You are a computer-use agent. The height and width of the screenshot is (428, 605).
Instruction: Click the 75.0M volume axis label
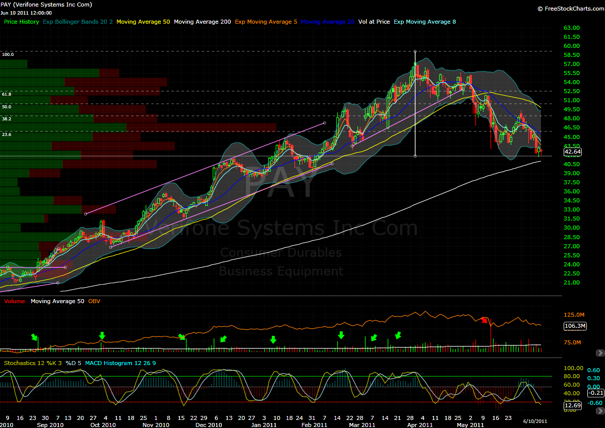click(573, 343)
